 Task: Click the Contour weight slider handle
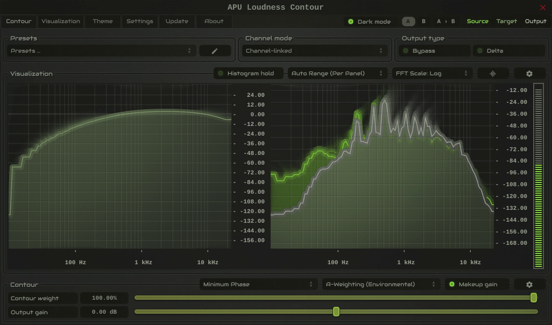coord(534,298)
